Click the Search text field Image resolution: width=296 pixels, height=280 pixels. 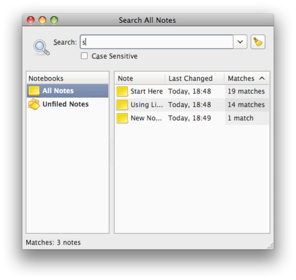[157, 42]
